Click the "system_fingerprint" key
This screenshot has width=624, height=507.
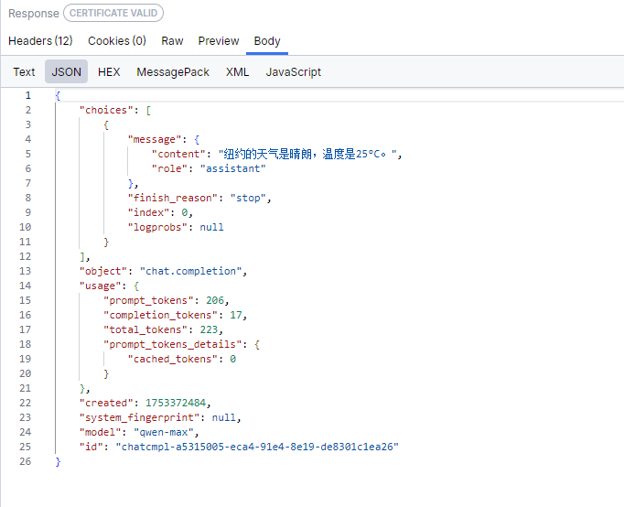139,417
